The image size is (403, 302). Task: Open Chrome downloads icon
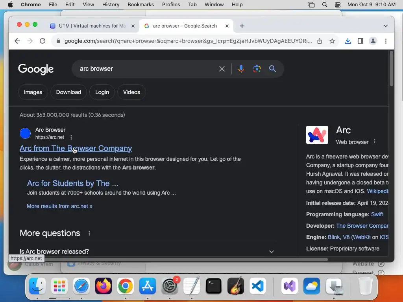click(x=348, y=41)
